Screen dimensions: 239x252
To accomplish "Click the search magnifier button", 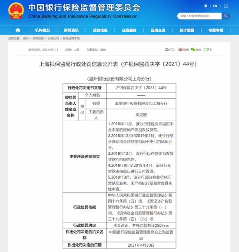I will click(226, 16).
